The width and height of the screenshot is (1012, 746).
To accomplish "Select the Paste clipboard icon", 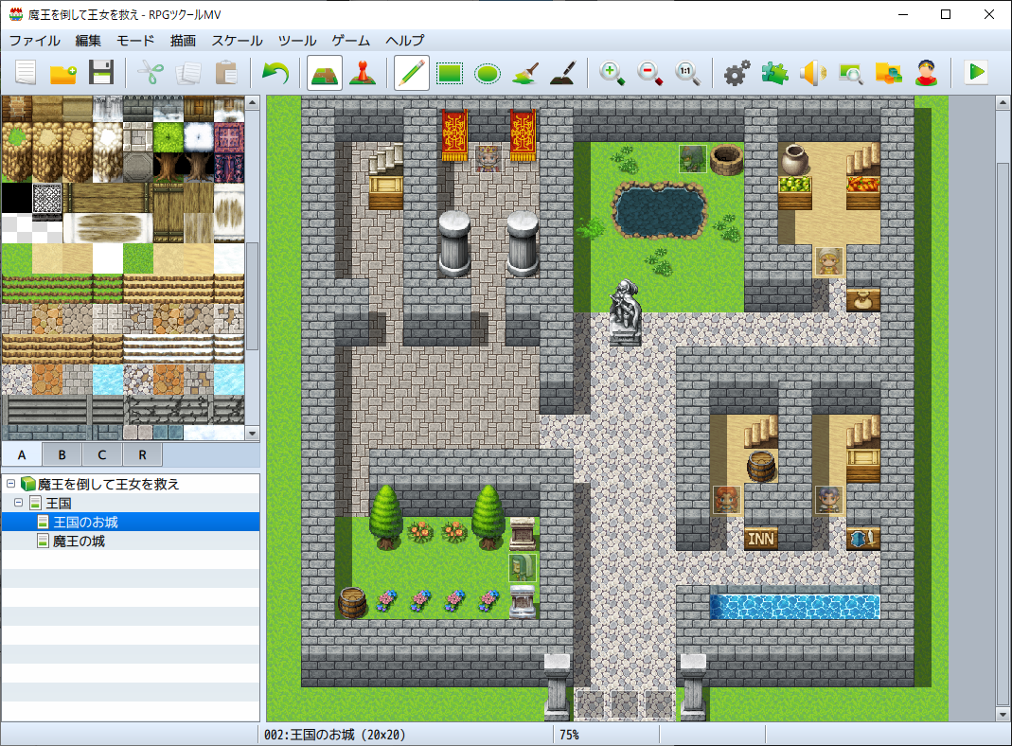I will point(226,72).
